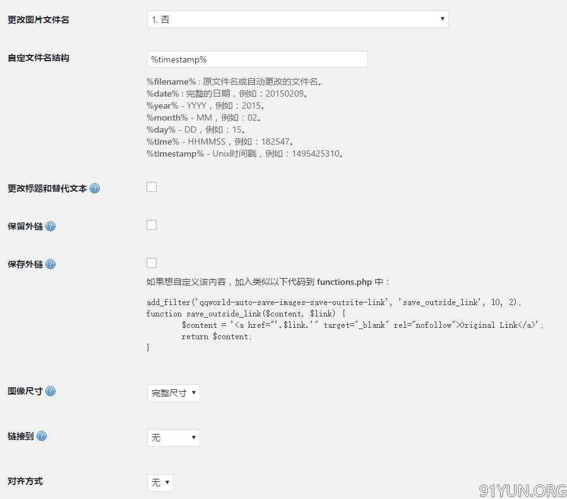567x499 pixels.
Task: Click the $content = '<a href code line
Action: [362, 325]
